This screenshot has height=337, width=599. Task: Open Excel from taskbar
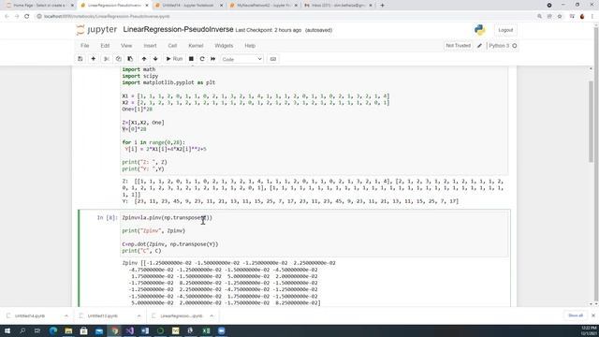[x=206, y=330]
